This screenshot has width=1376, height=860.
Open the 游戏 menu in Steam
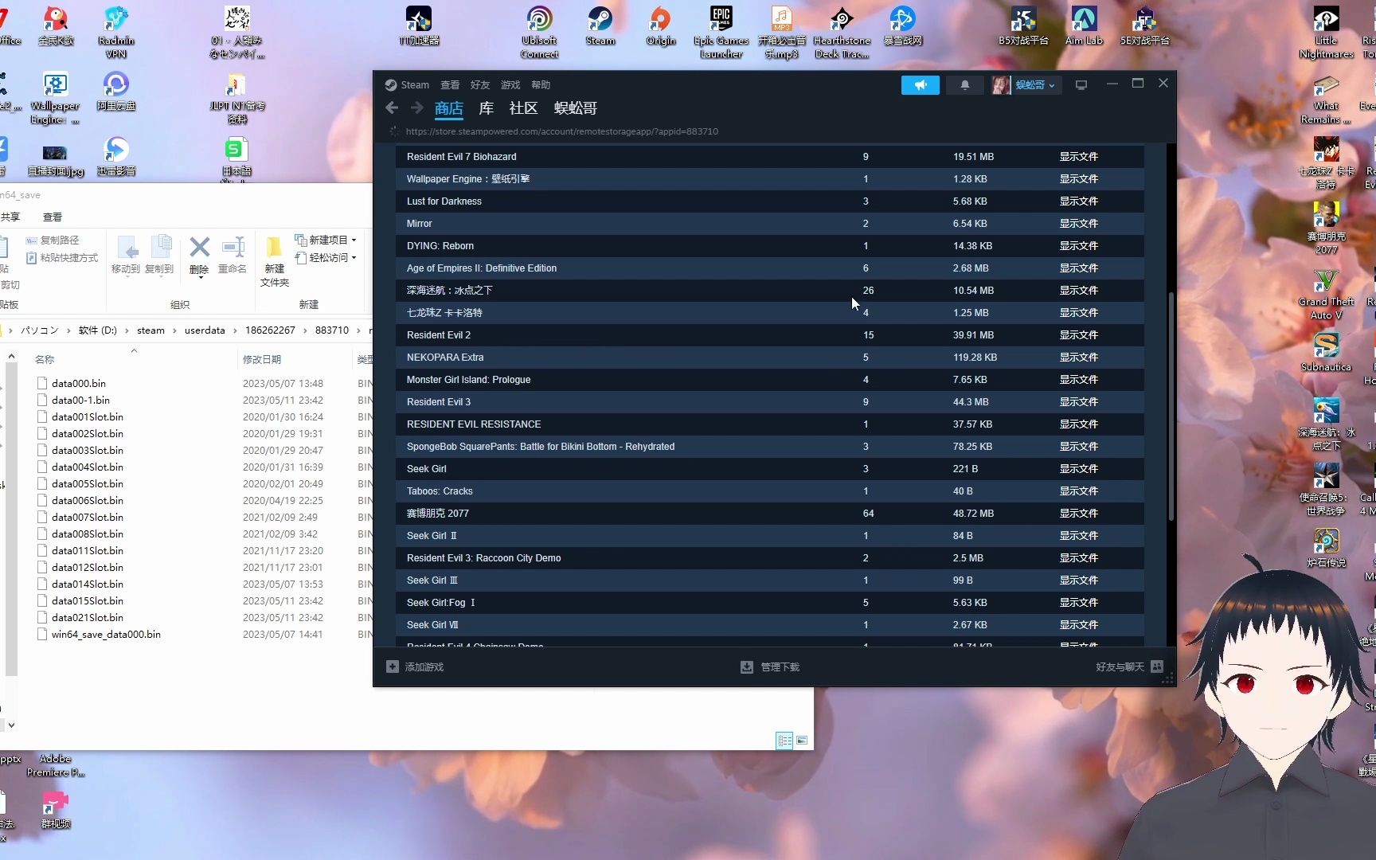coord(510,85)
